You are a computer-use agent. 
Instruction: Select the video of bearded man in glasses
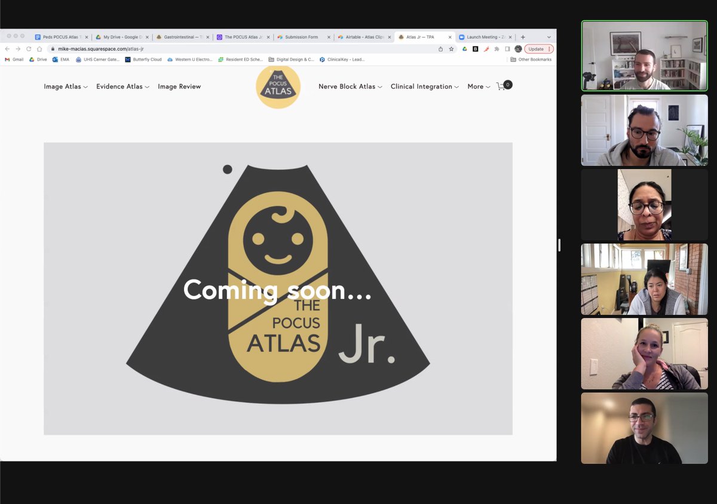point(644,130)
